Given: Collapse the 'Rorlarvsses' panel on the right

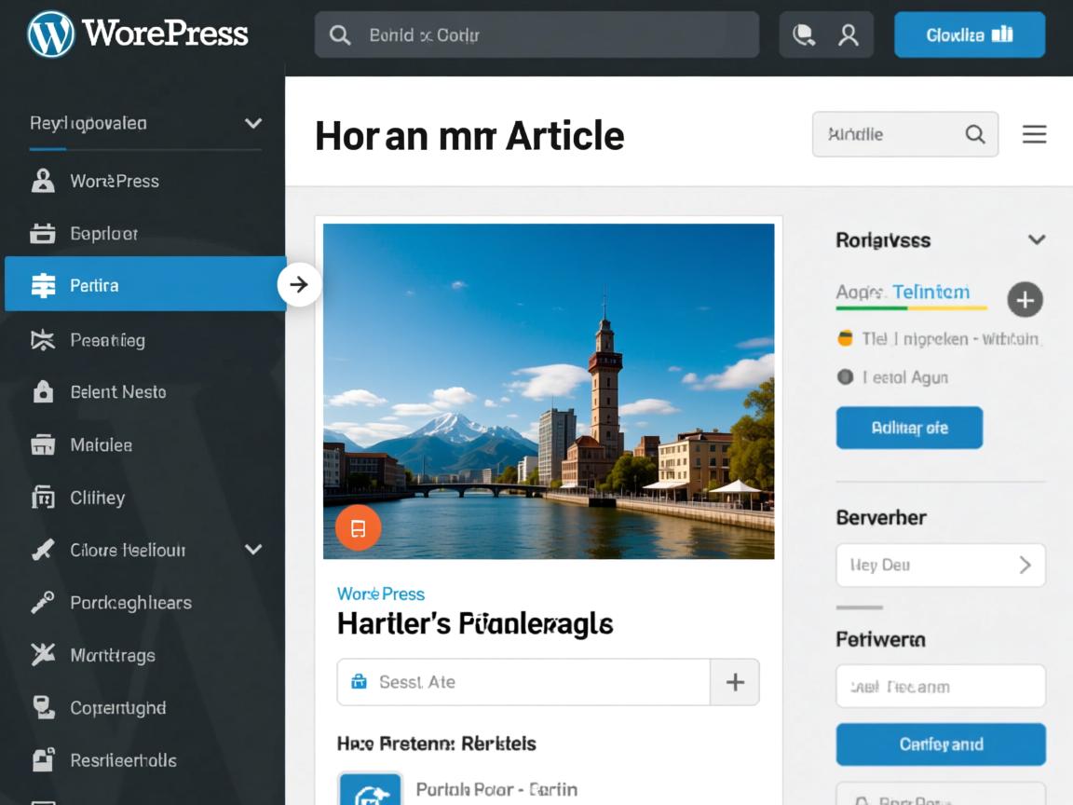Looking at the screenshot, I should [1037, 239].
